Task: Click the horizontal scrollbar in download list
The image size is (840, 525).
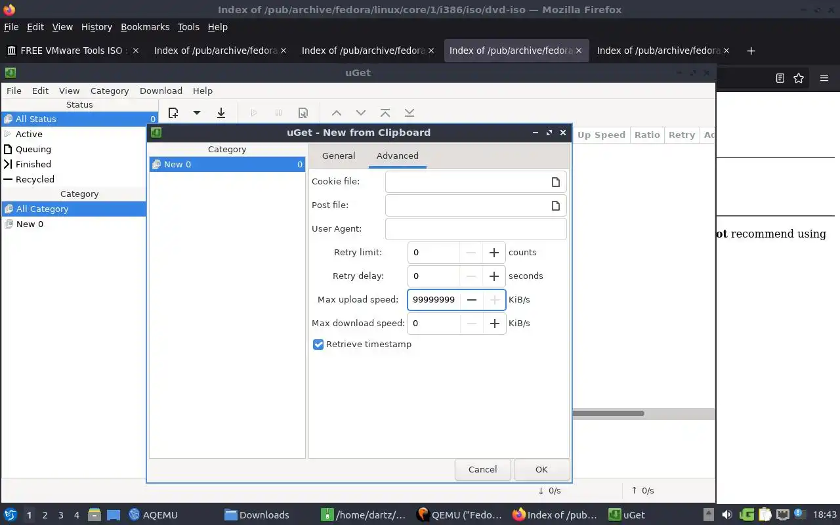Action: click(x=608, y=413)
